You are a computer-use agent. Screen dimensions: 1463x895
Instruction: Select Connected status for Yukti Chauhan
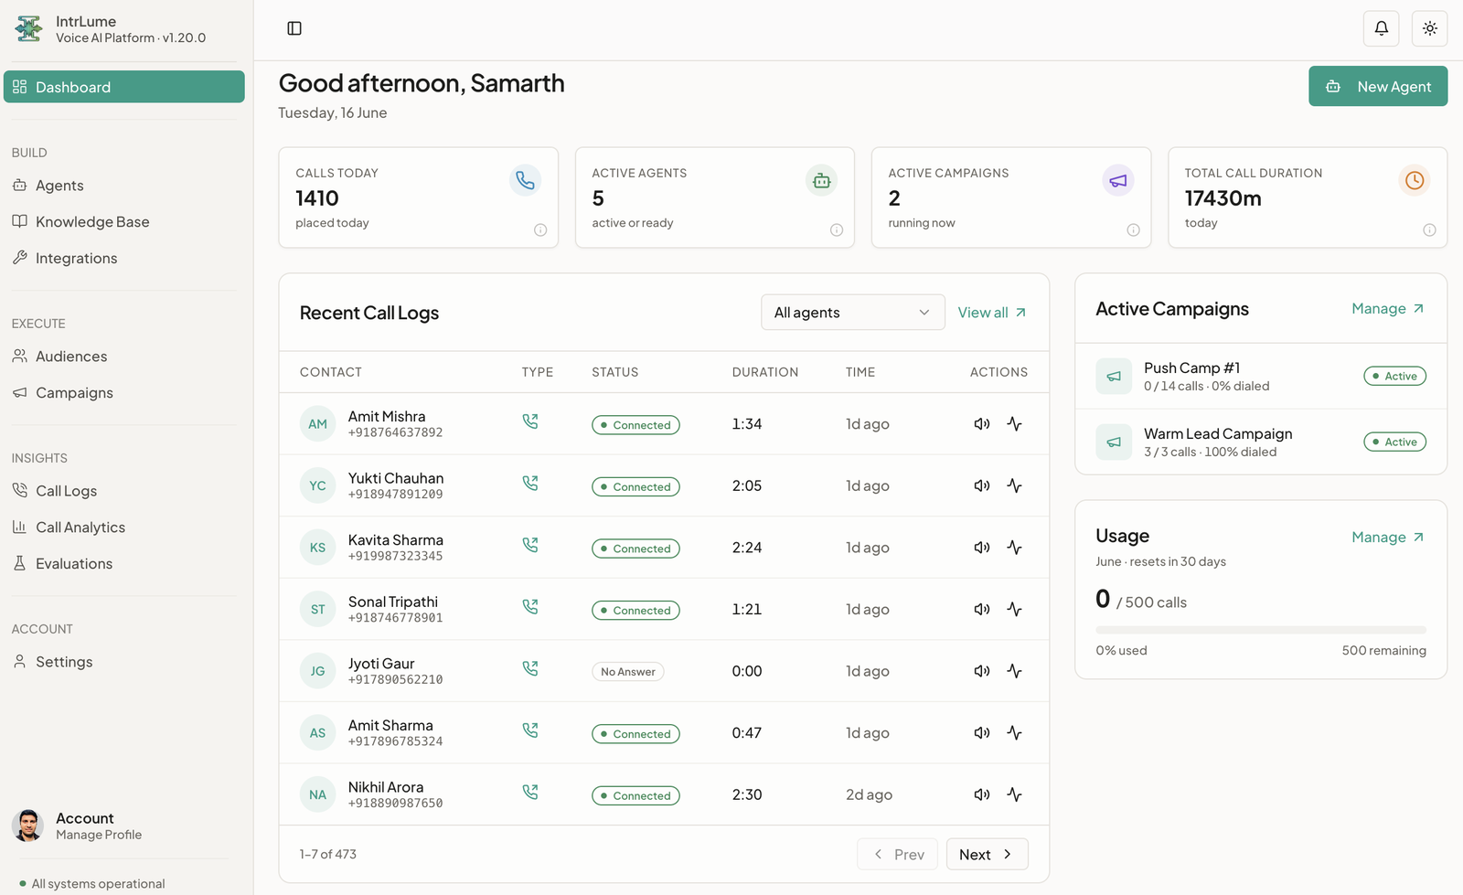[x=635, y=486]
